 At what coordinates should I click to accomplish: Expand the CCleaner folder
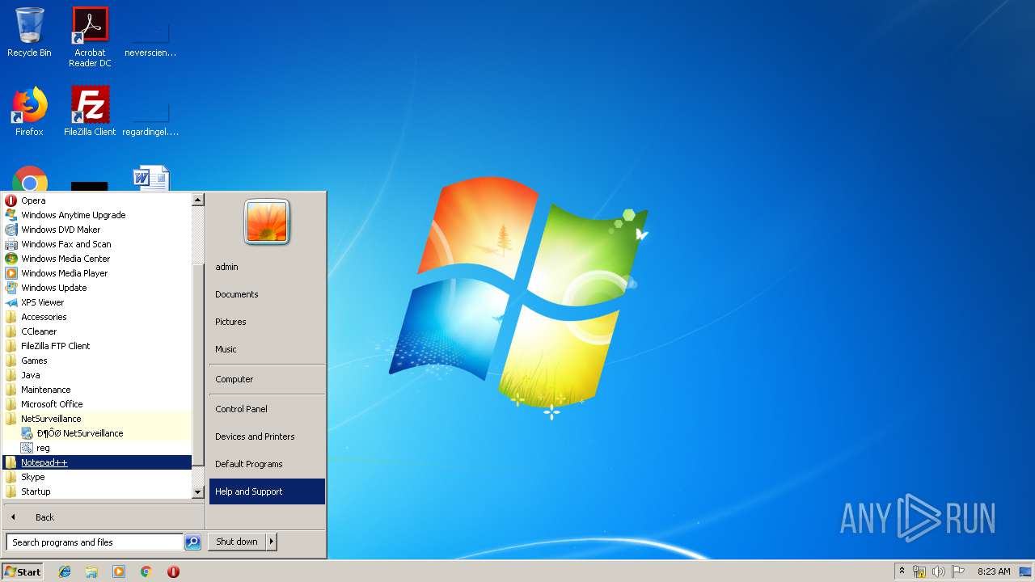pos(97,331)
